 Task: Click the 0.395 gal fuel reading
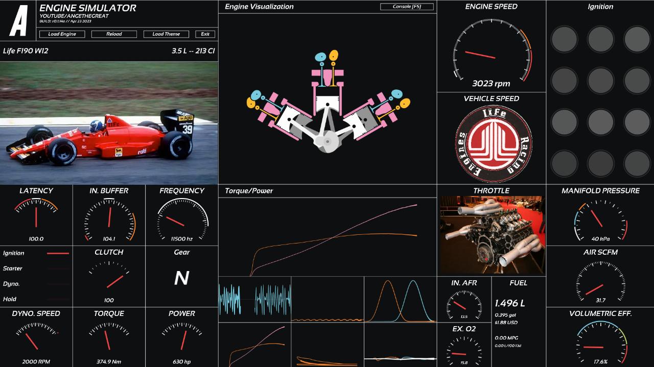505,315
